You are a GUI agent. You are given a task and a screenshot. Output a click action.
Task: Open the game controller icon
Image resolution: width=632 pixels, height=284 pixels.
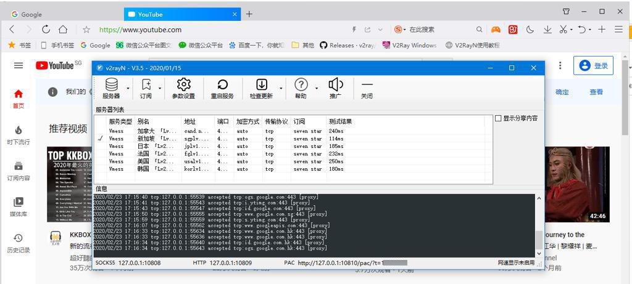[x=496, y=30]
